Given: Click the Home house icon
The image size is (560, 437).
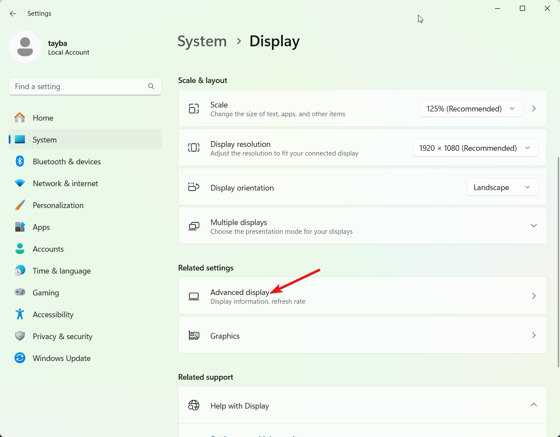Looking at the screenshot, I should coord(20,118).
